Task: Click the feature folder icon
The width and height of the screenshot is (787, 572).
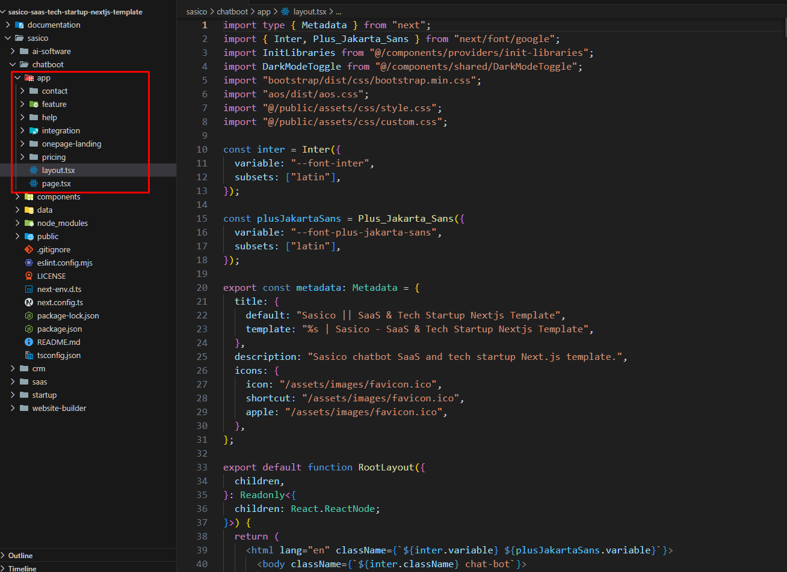Action: click(34, 104)
